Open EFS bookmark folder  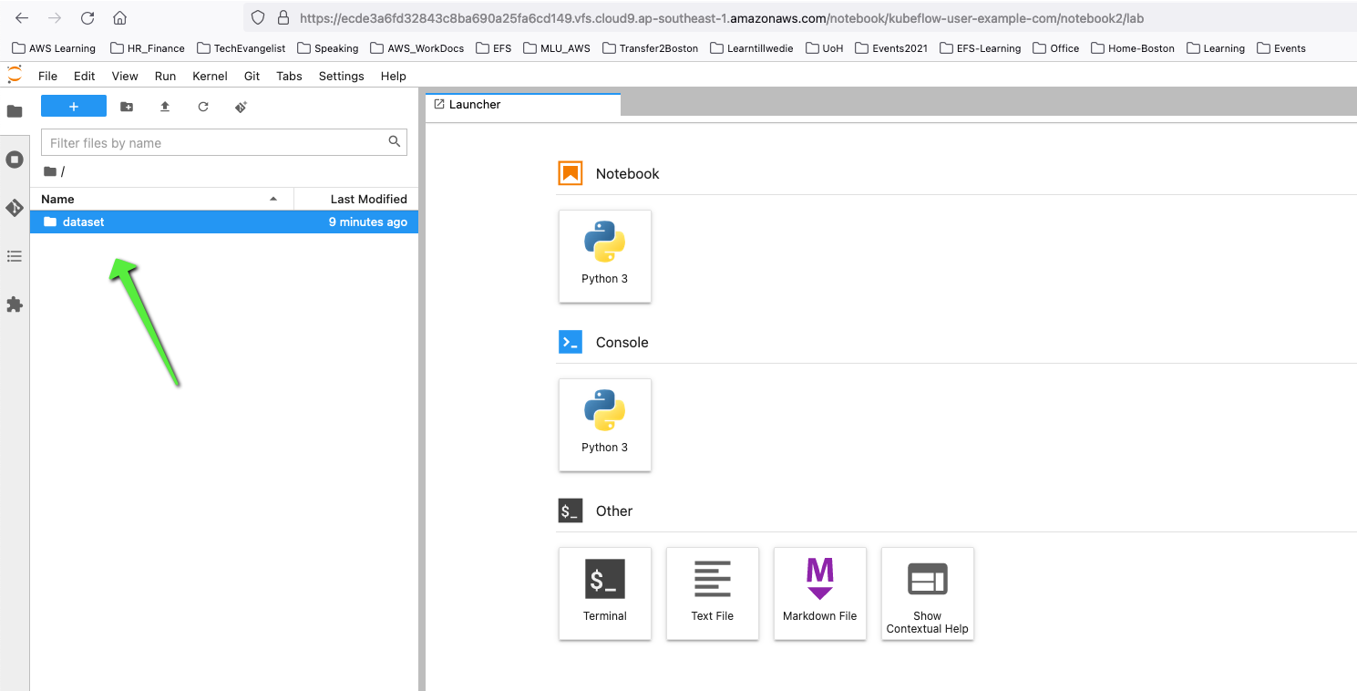(494, 48)
